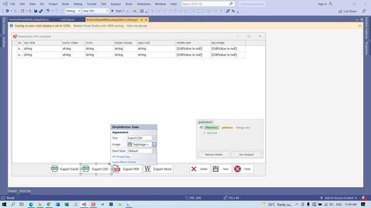This screenshot has height=208, width=371.
Task: Click Add to Source Control
Action: (339, 198)
